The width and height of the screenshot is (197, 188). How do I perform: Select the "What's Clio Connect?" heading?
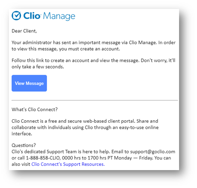pyautogui.click(x=35, y=110)
